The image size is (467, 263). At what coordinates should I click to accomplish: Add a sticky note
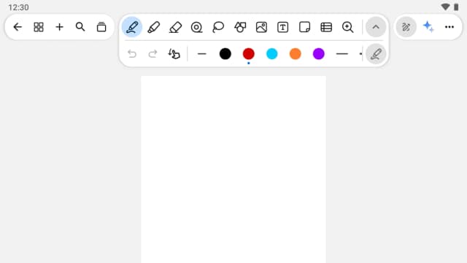tap(304, 27)
